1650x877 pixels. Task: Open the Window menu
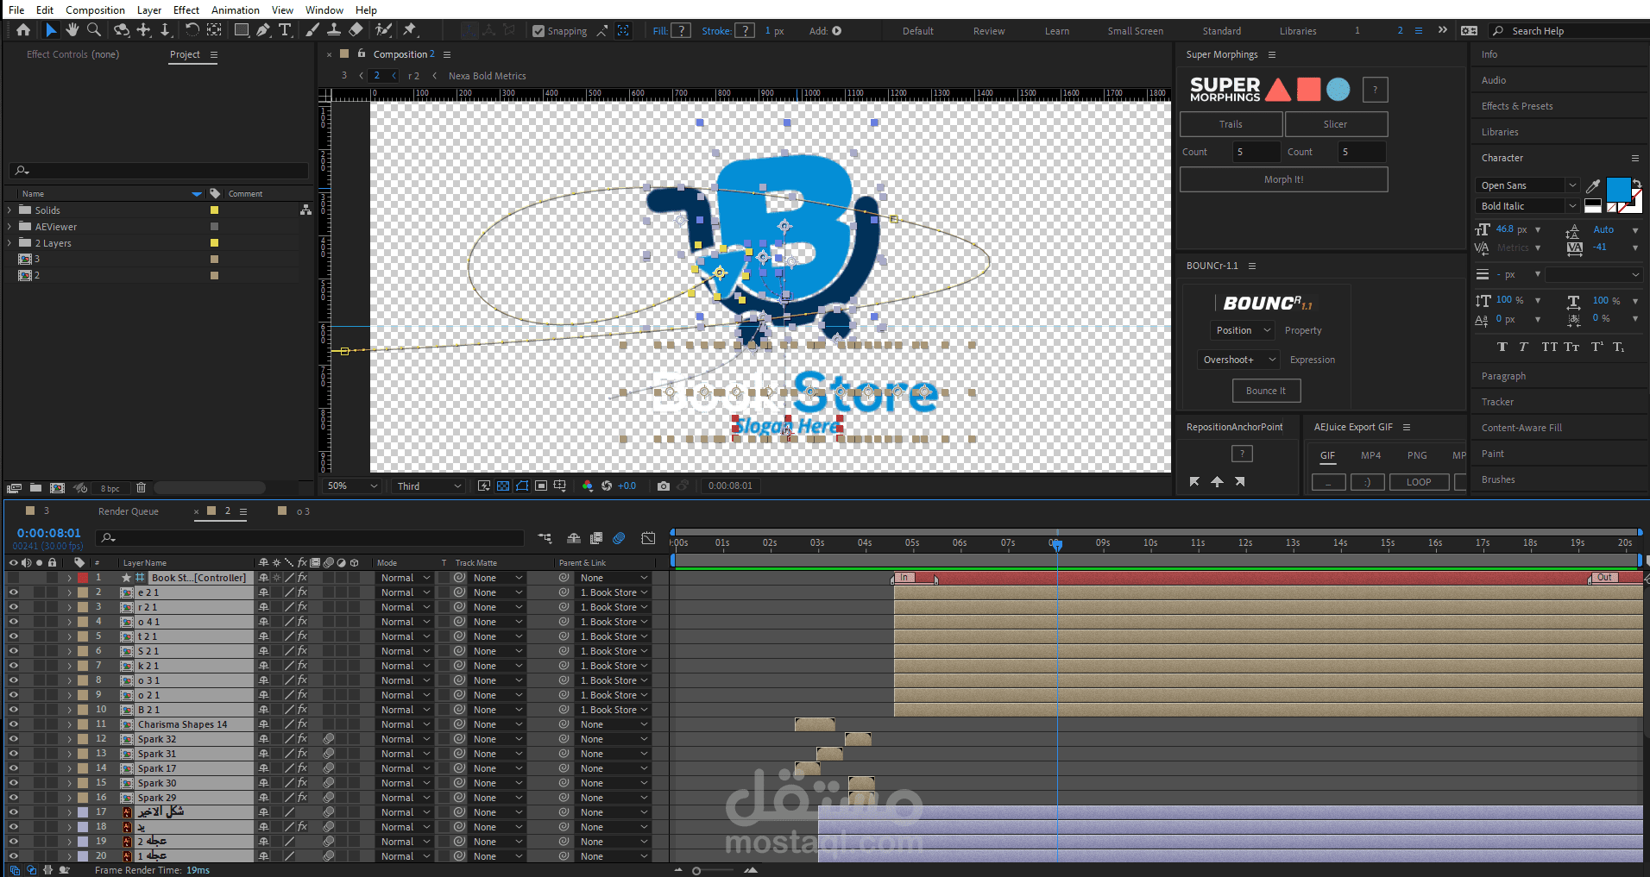[x=324, y=9]
